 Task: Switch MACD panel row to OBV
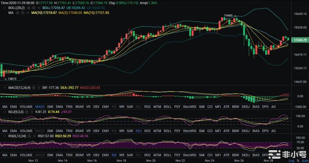coord(96,107)
